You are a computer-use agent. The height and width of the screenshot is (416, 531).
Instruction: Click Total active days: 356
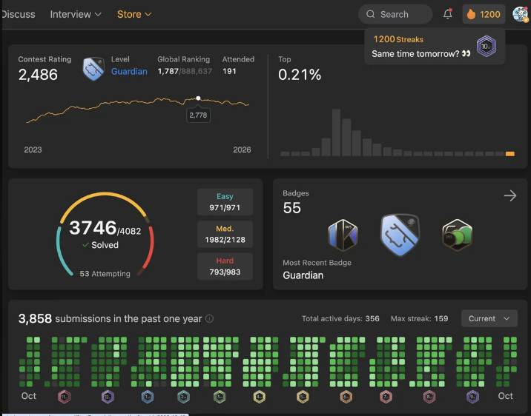pos(340,318)
